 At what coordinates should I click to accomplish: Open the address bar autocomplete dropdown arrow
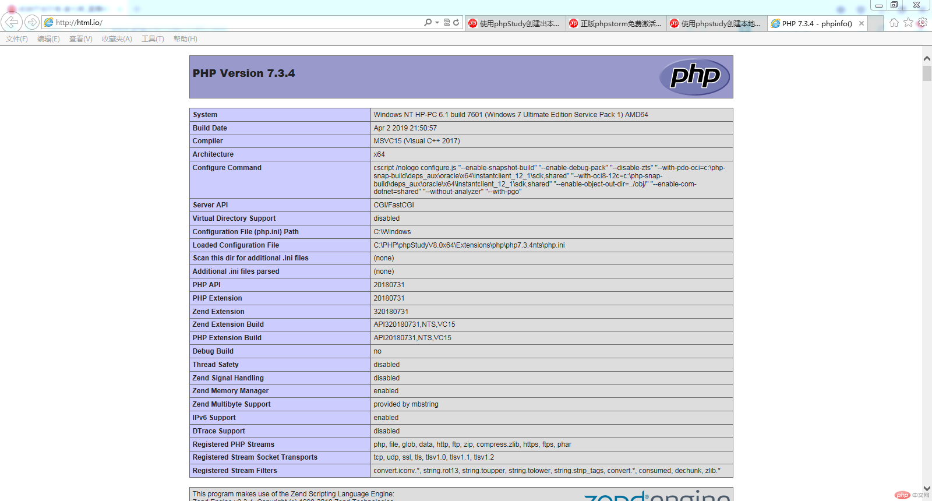(x=437, y=23)
